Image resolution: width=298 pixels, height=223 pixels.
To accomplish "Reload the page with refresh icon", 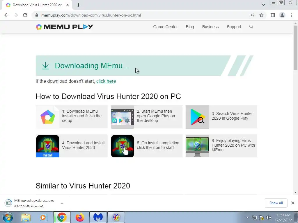I will 25,15.
